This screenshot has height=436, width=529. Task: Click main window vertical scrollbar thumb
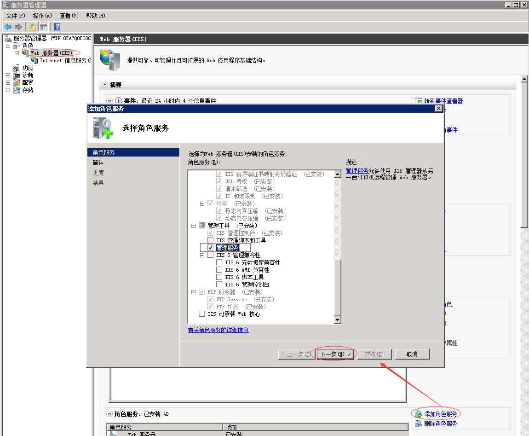pyautogui.click(x=524, y=155)
